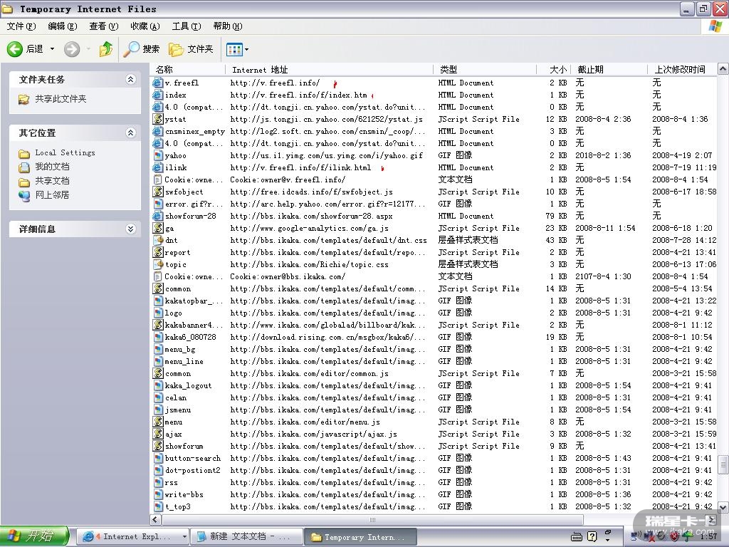Open 网上邻居 location link

pyautogui.click(x=52, y=195)
